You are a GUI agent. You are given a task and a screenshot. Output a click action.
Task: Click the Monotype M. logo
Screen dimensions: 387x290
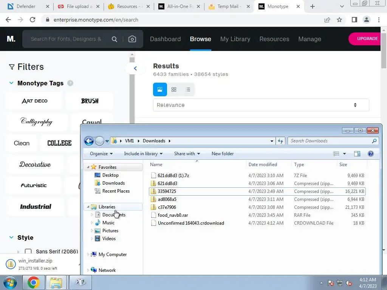[11, 39]
